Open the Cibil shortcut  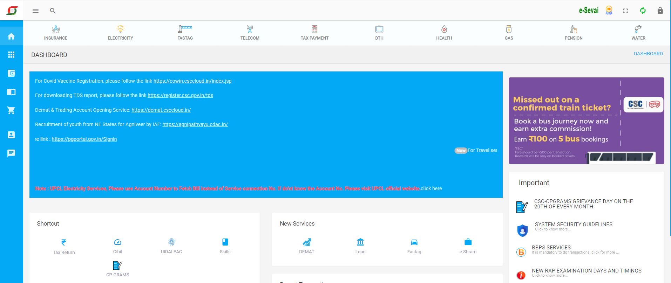117,246
